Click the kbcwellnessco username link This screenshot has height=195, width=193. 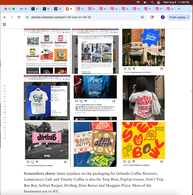coord(39,166)
